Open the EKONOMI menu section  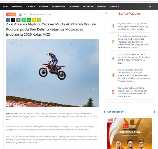(x=101, y=7)
